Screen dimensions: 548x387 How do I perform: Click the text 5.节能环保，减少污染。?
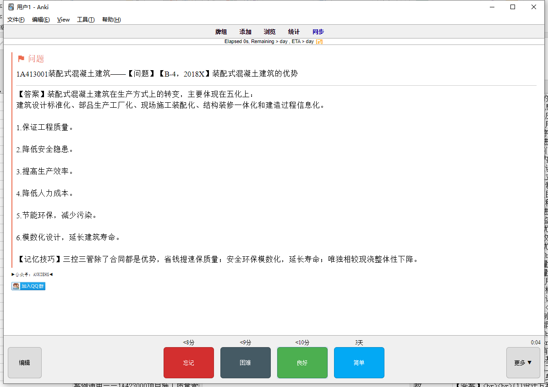(x=57, y=216)
